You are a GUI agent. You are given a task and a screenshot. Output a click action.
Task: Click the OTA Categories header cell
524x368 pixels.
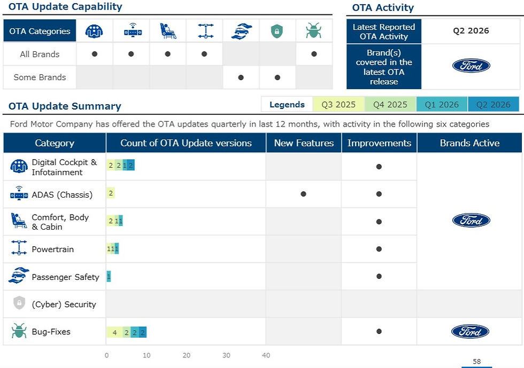[x=40, y=31]
